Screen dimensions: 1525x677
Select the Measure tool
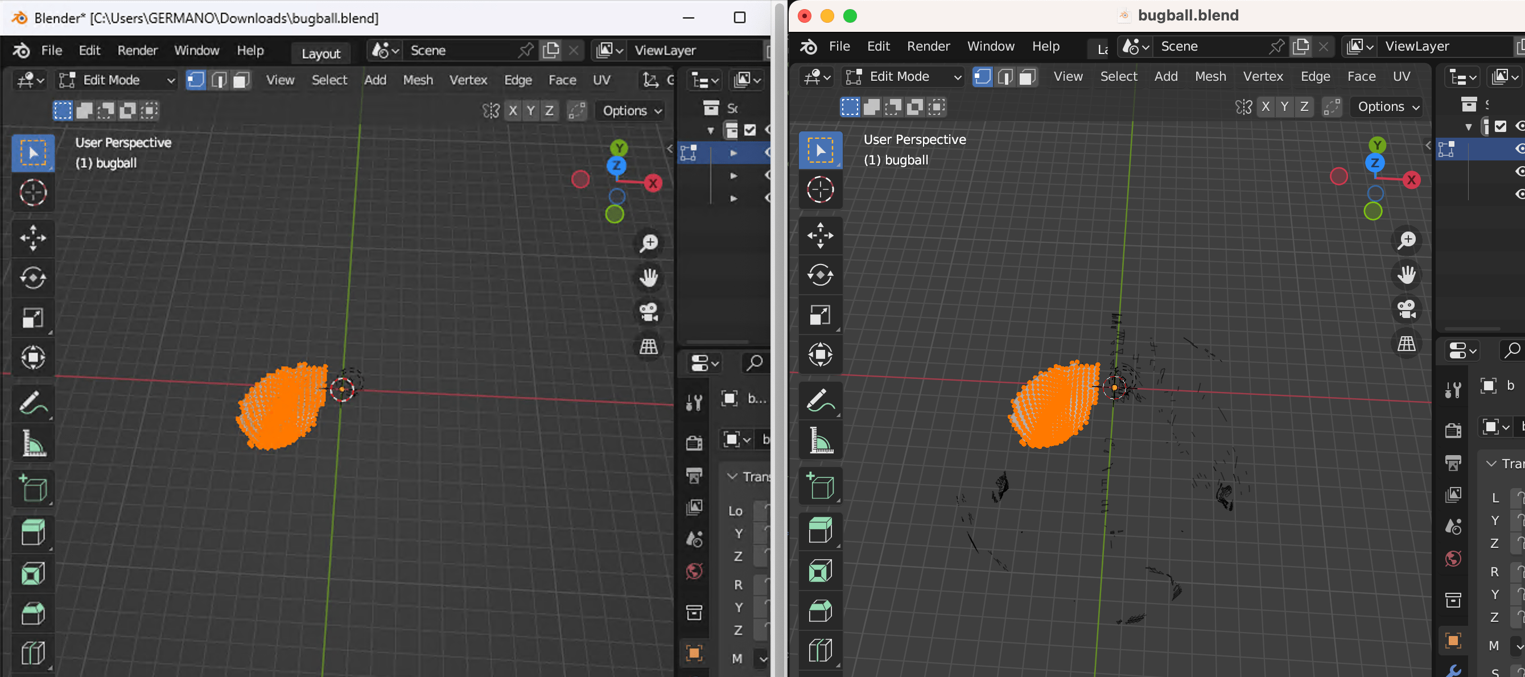click(33, 443)
